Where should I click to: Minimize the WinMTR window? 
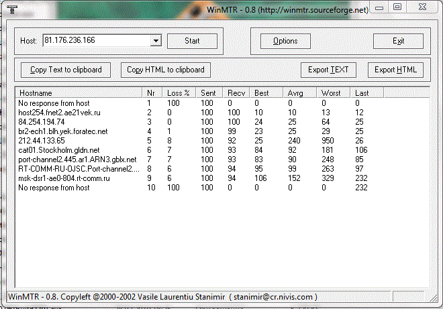(379, 7)
